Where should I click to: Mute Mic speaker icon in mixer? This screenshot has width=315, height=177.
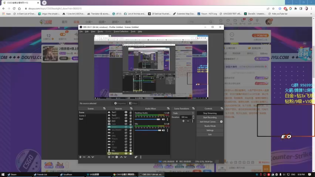tap(163, 130)
